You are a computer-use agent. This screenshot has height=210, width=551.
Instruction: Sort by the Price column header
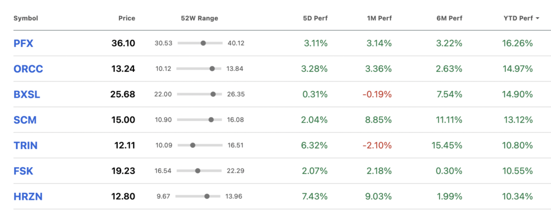point(127,18)
